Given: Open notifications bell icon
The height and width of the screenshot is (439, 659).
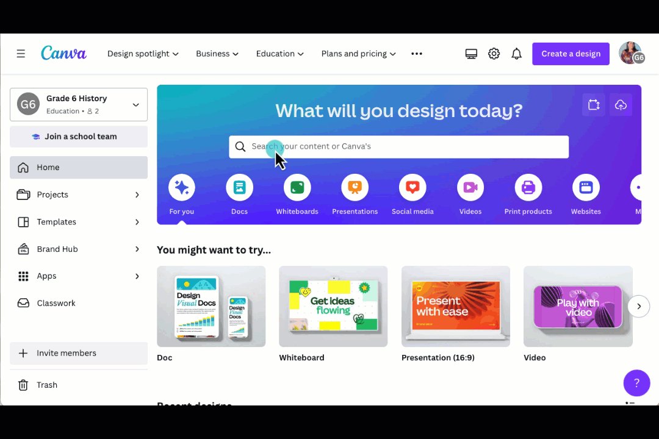Looking at the screenshot, I should click(x=517, y=54).
